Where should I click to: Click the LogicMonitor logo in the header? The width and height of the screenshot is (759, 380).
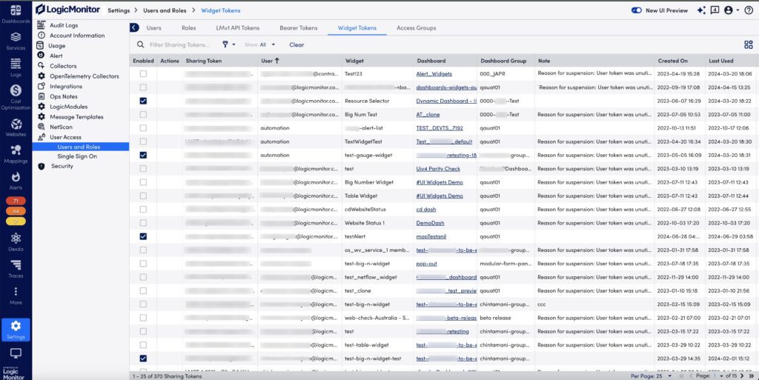point(67,10)
